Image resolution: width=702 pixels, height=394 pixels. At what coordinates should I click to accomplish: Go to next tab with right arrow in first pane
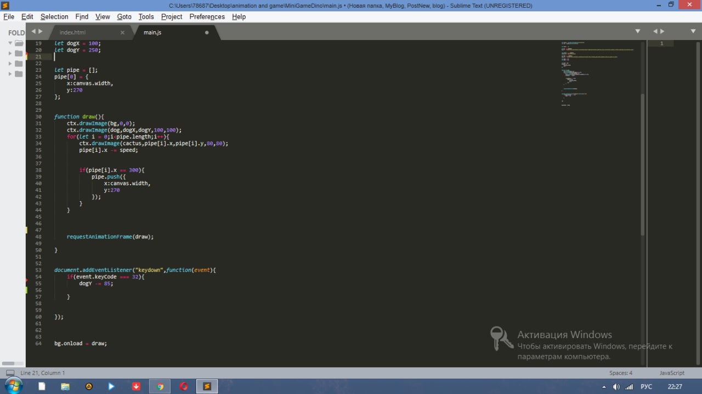(x=40, y=31)
